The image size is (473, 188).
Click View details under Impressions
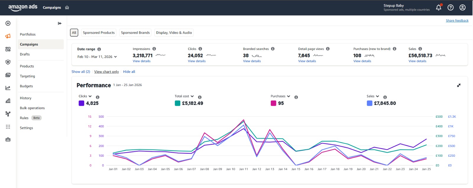tap(142, 61)
